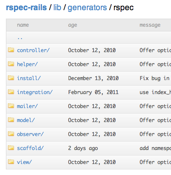
Task: Click helper row's 'October 12, 2010' date
Action: point(92,64)
